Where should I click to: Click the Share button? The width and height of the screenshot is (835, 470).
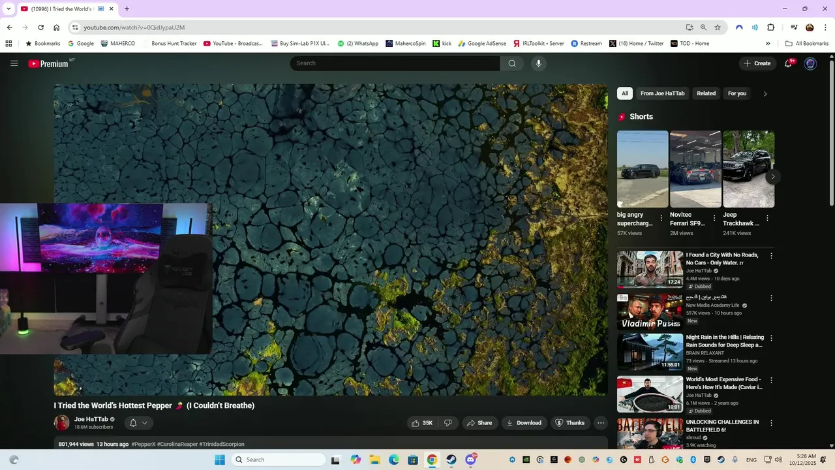pyautogui.click(x=479, y=423)
